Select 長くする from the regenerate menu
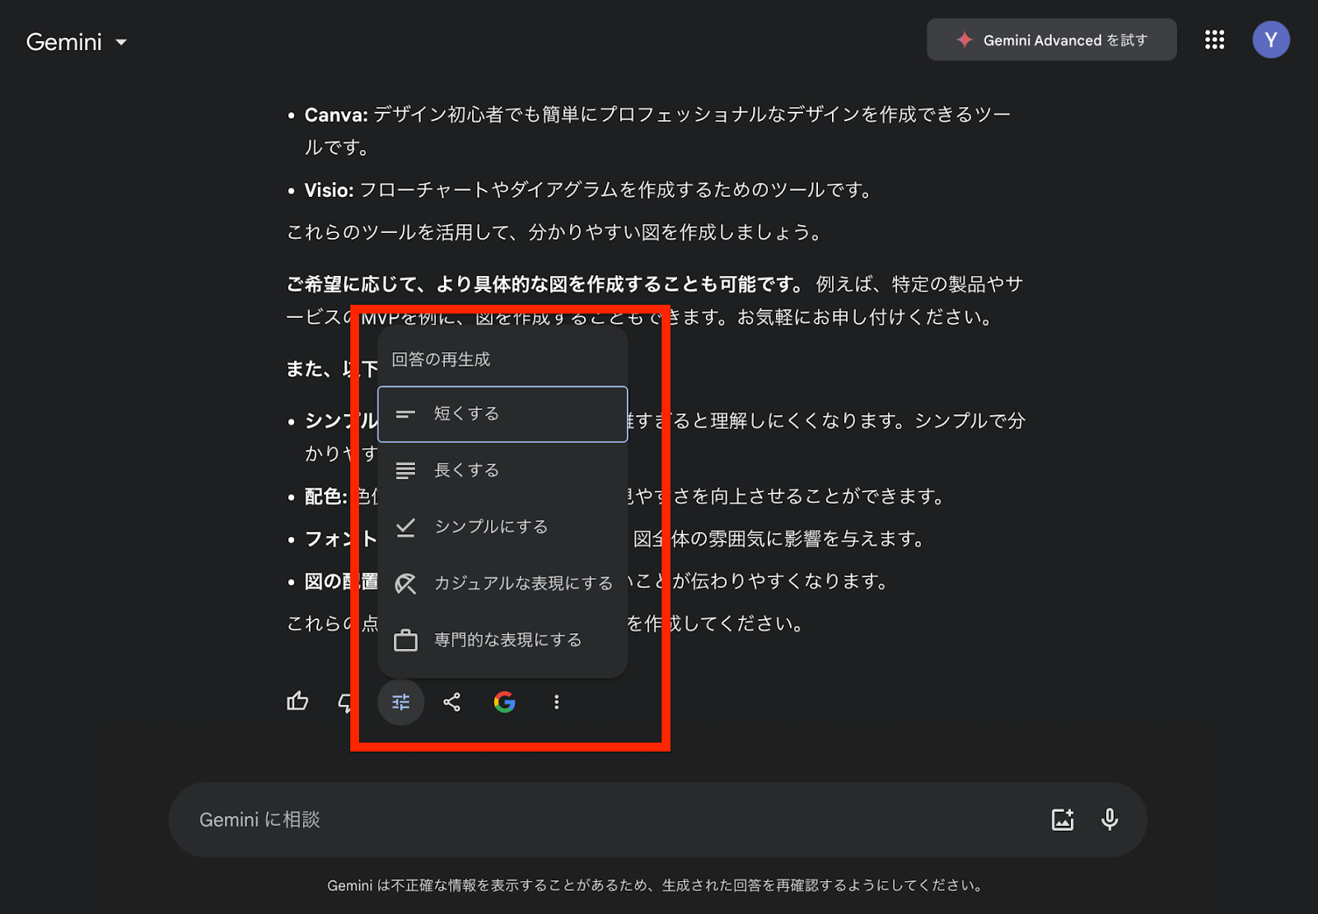 tap(502, 470)
